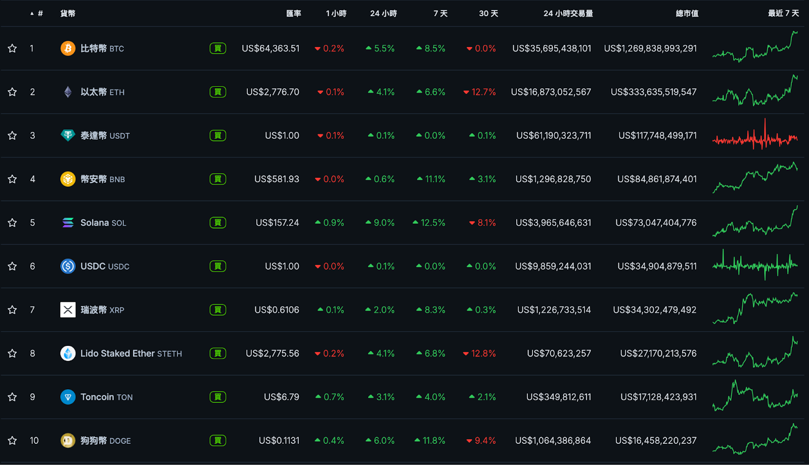
Task: Open 比特幣 BTC coin page
Action: [x=102, y=48]
